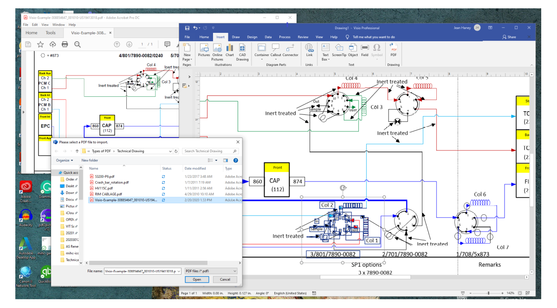
Task: Click the Acrobat print icon
Action: pyautogui.click(x=65, y=44)
